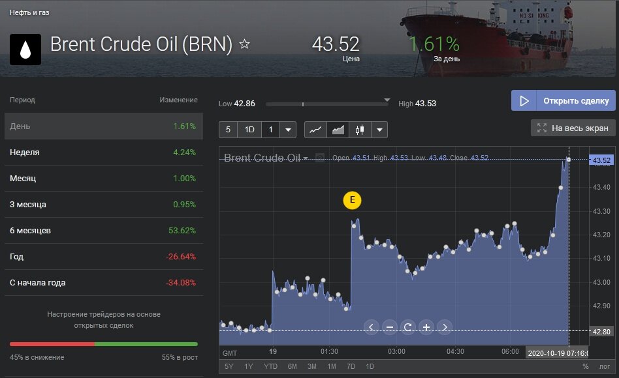
Task: Select candlestick chart type
Action: [359, 130]
